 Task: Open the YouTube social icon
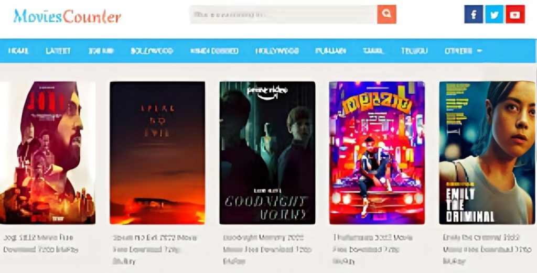515,14
